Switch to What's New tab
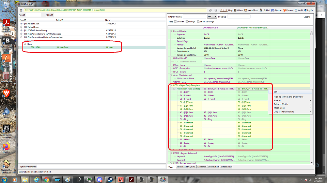Screen dimensions: 327x183 226,167
